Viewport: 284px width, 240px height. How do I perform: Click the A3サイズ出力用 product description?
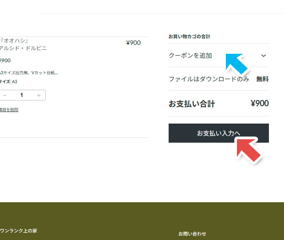click(x=29, y=72)
